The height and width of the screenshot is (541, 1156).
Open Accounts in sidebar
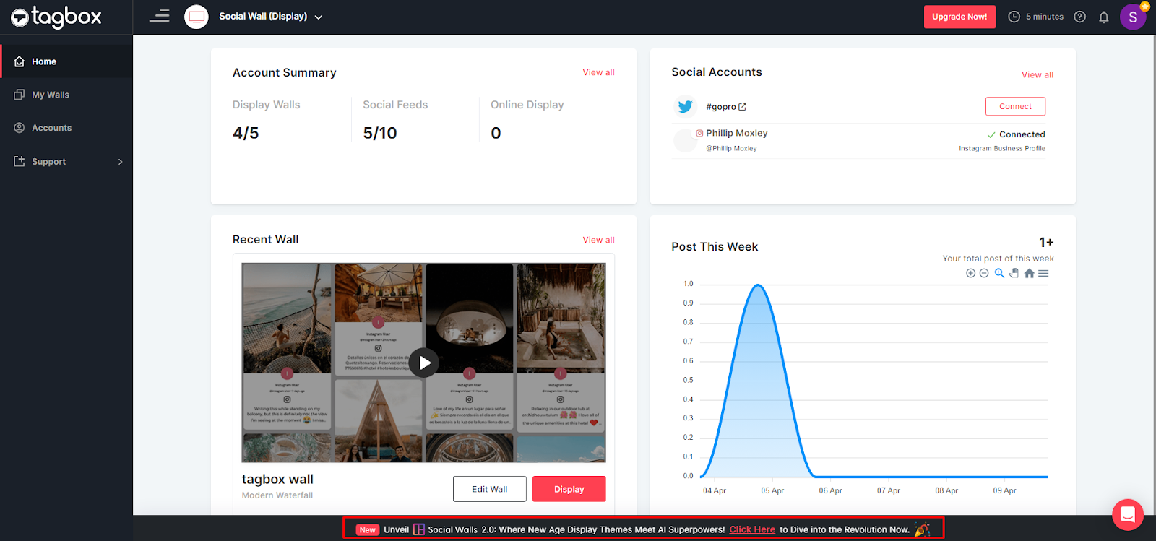pyautogui.click(x=66, y=128)
